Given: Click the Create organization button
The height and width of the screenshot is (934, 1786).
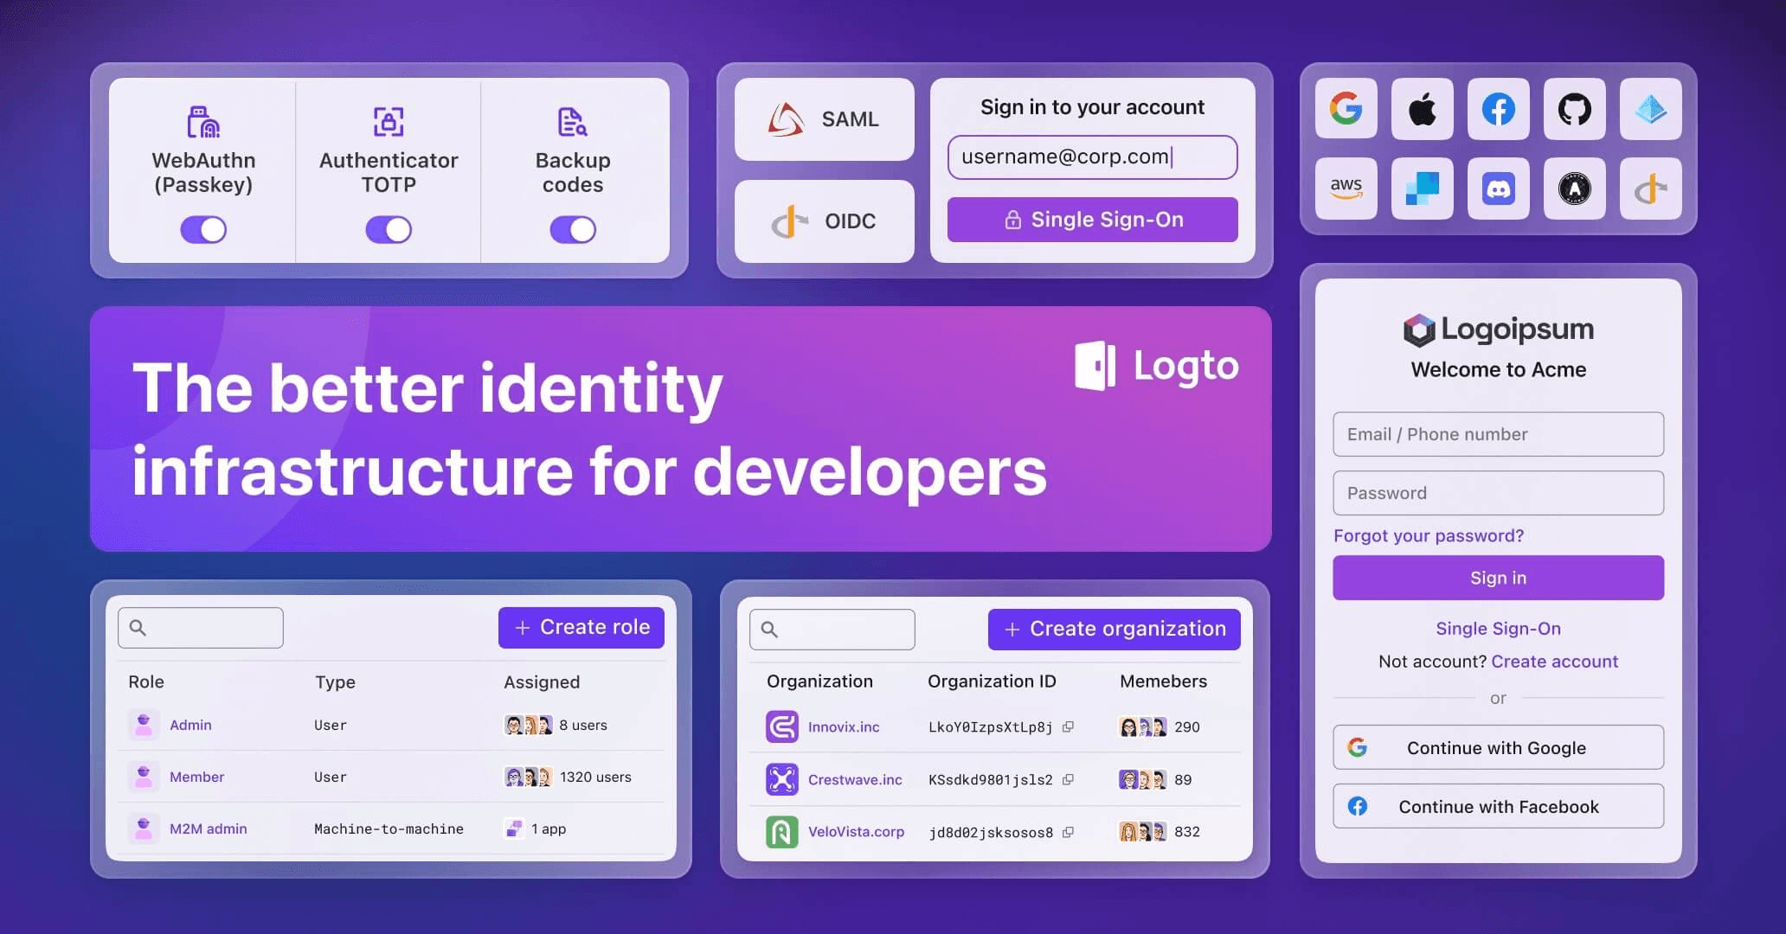Looking at the screenshot, I should pyautogui.click(x=1115, y=630).
